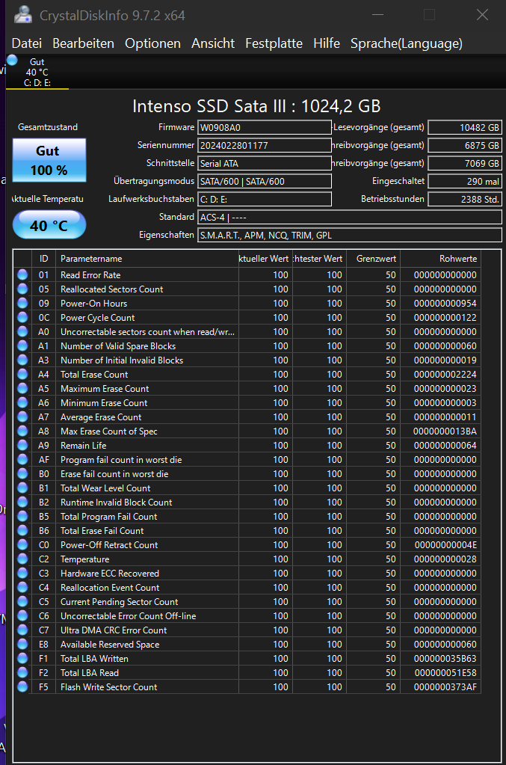506x765 pixels.
Task: Select the Gut 40 °C disk tab
Action: [37, 73]
